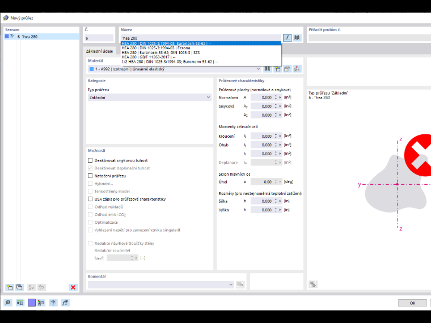Select HEA 280 GB/T 11263-2017 suggestion
Viewport: 431px width, 323px height.
(x=201, y=57)
